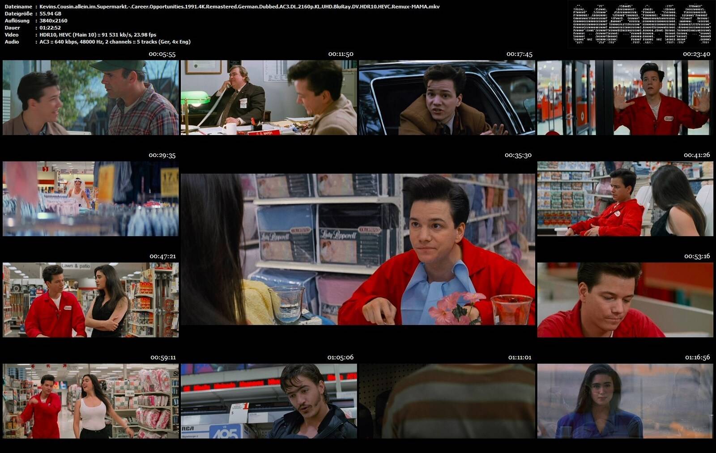The image size is (716, 453).
Task: Click the HDR10, HEVC video info line
Action: click(98, 35)
